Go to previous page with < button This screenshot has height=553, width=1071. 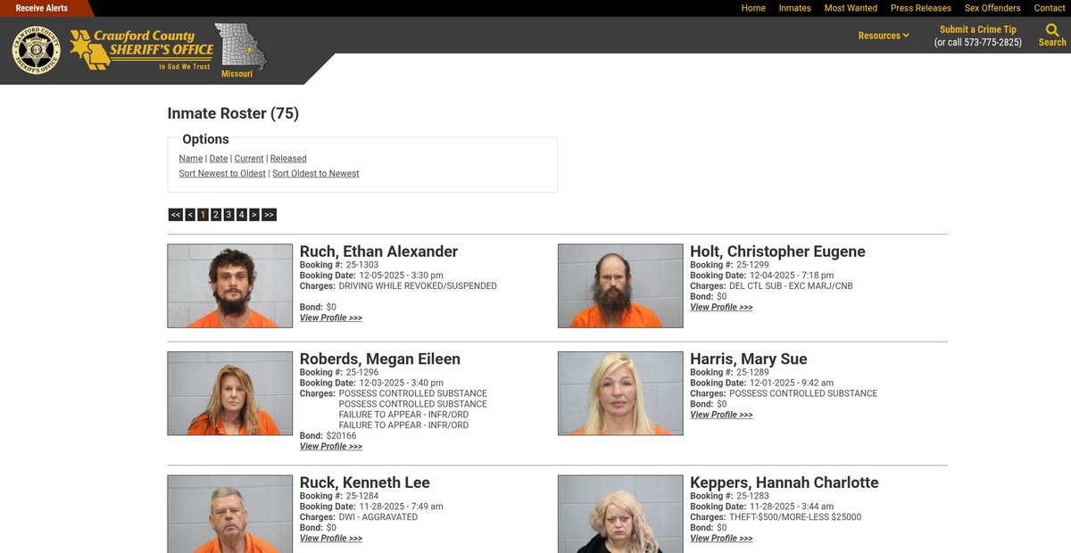190,215
